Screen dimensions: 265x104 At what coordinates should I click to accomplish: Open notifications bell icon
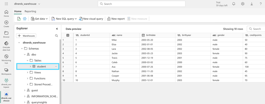(x=234, y=4)
